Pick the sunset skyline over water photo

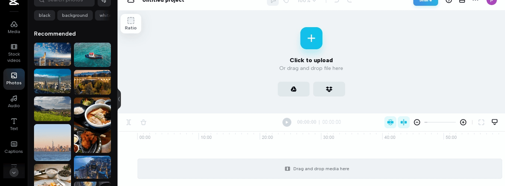coord(52,142)
